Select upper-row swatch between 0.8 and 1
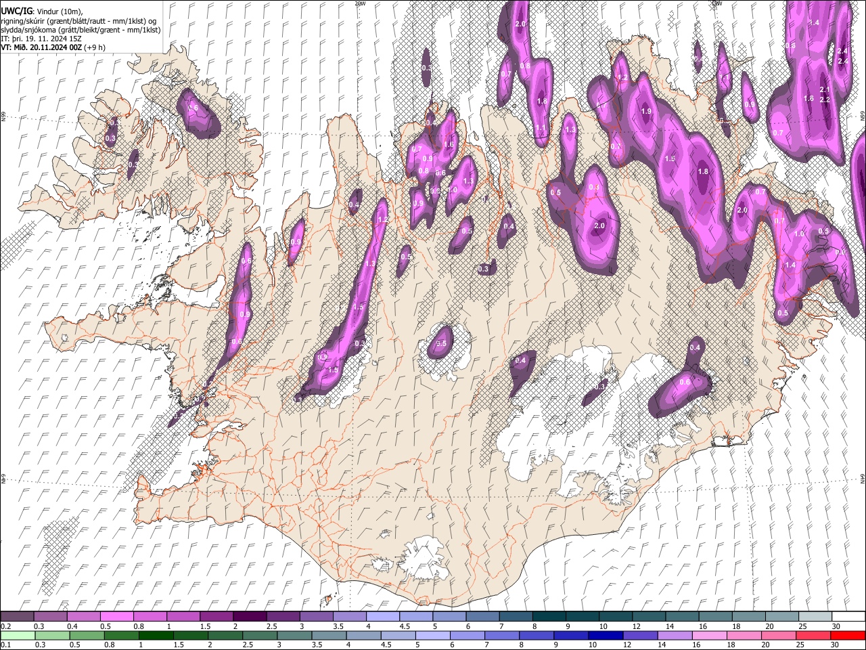This screenshot has height=650, width=866. tap(150, 616)
